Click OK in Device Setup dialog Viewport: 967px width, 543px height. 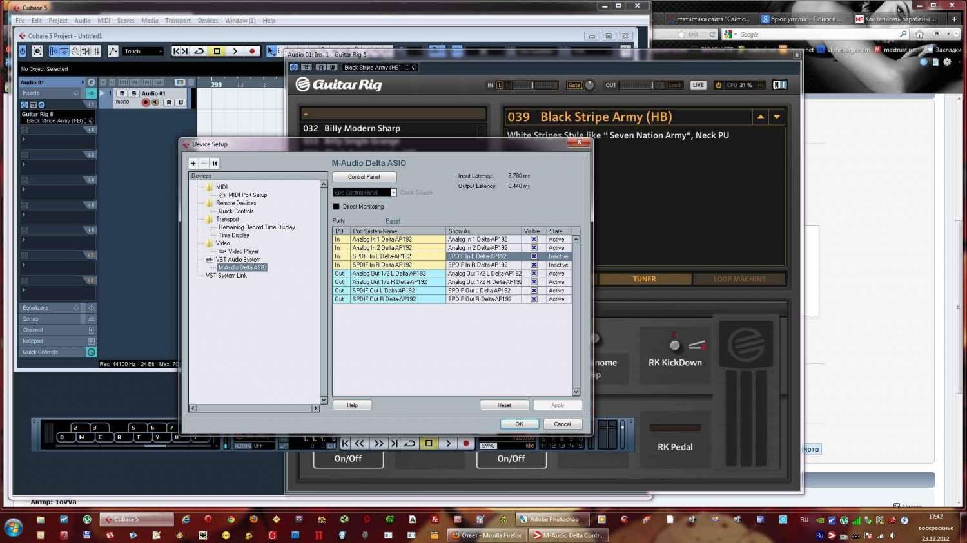pyautogui.click(x=519, y=424)
